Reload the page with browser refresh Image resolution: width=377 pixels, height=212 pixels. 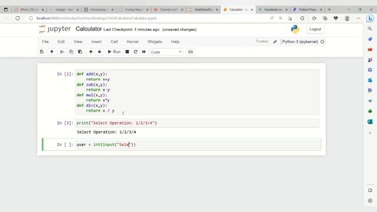coord(18,18)
